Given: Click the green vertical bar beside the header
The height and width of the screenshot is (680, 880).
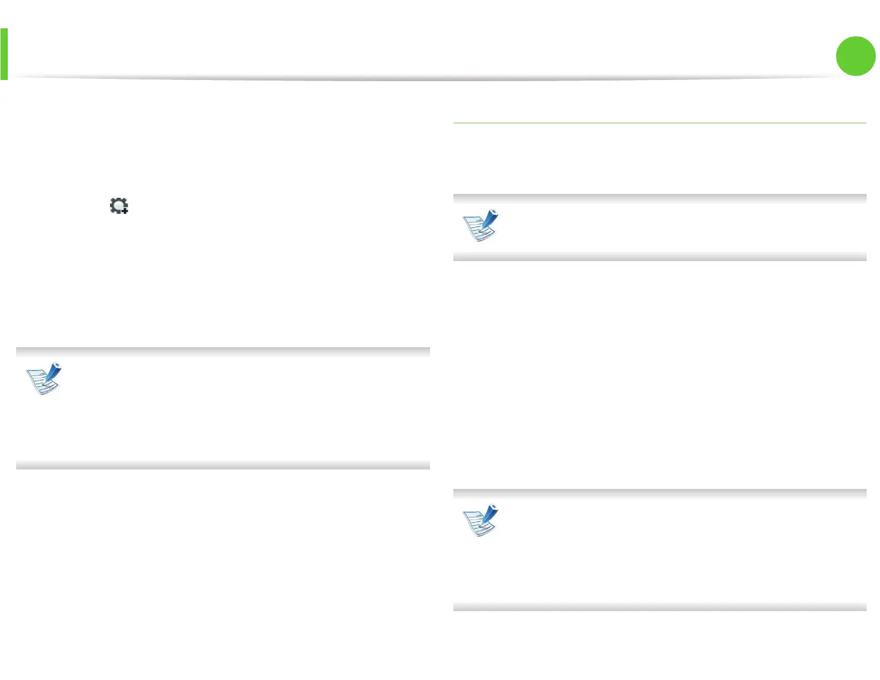Looking at the screenshot, I should click(x=4, y=54).
